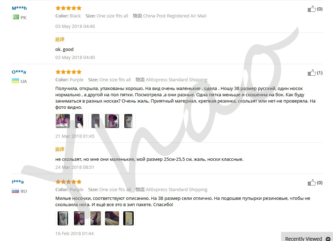
Task: Open second photo in I***a's review
Action: [79, 218]
